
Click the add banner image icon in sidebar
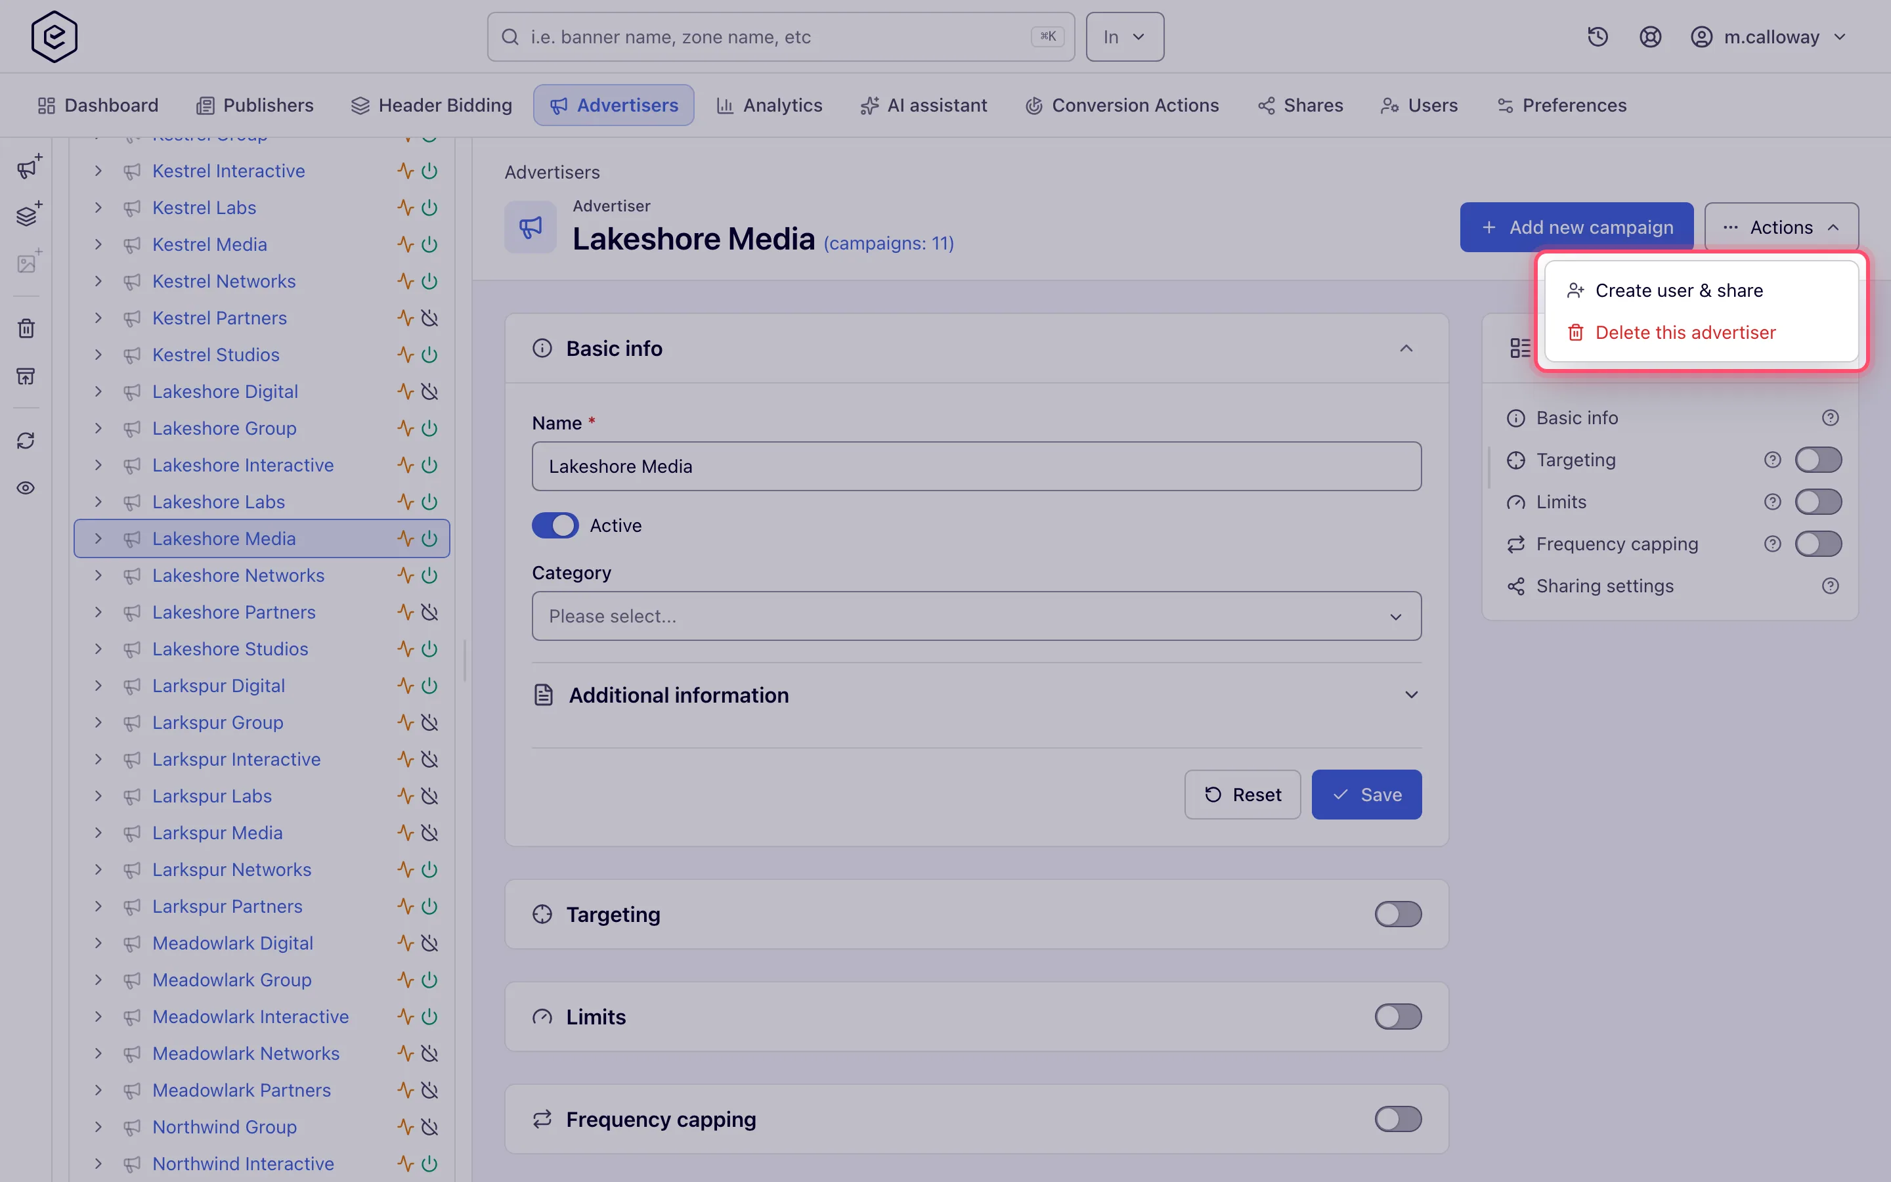(28, 262)
